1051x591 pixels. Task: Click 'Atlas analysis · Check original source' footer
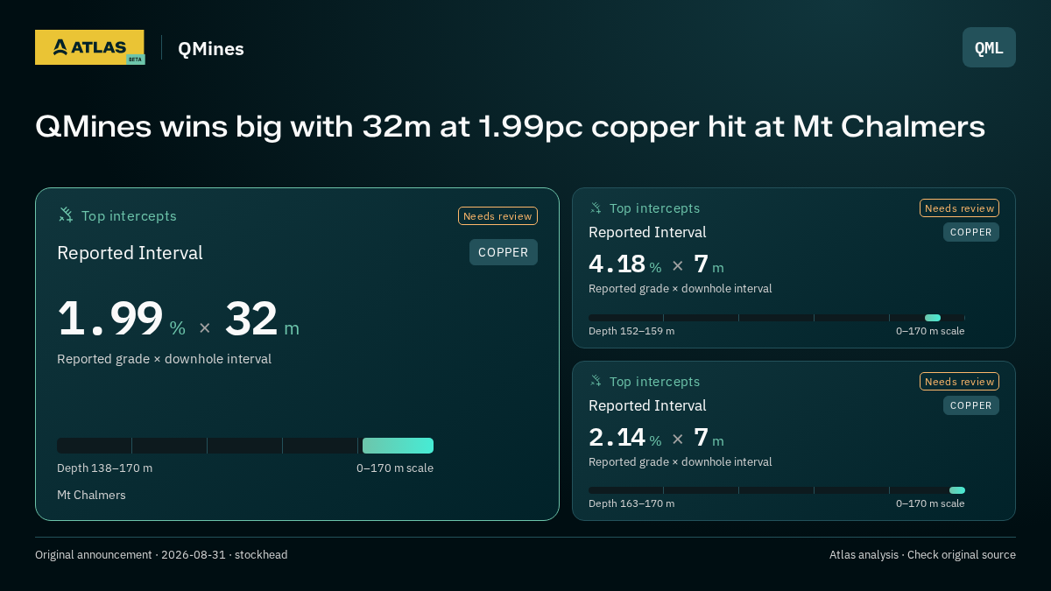click(922, 555)
